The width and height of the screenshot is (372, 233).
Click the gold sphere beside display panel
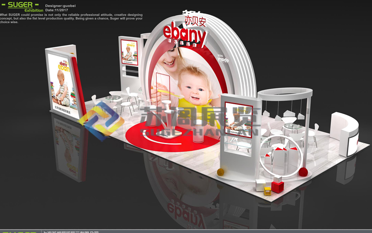[x=221, y=171]
